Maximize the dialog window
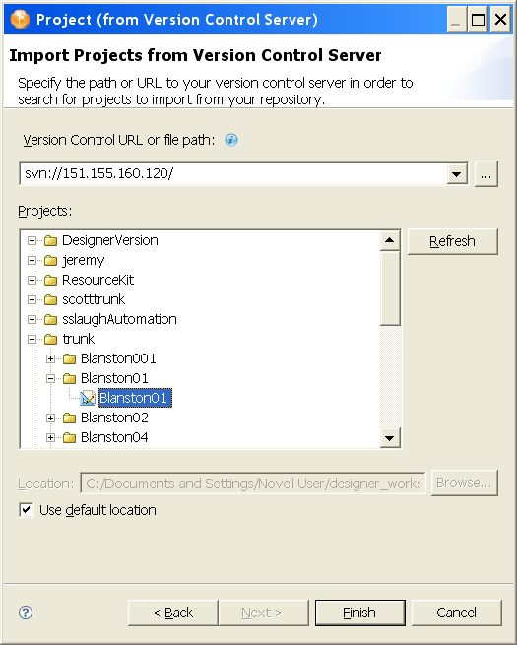The image size is (517, 645). point(478,20)
